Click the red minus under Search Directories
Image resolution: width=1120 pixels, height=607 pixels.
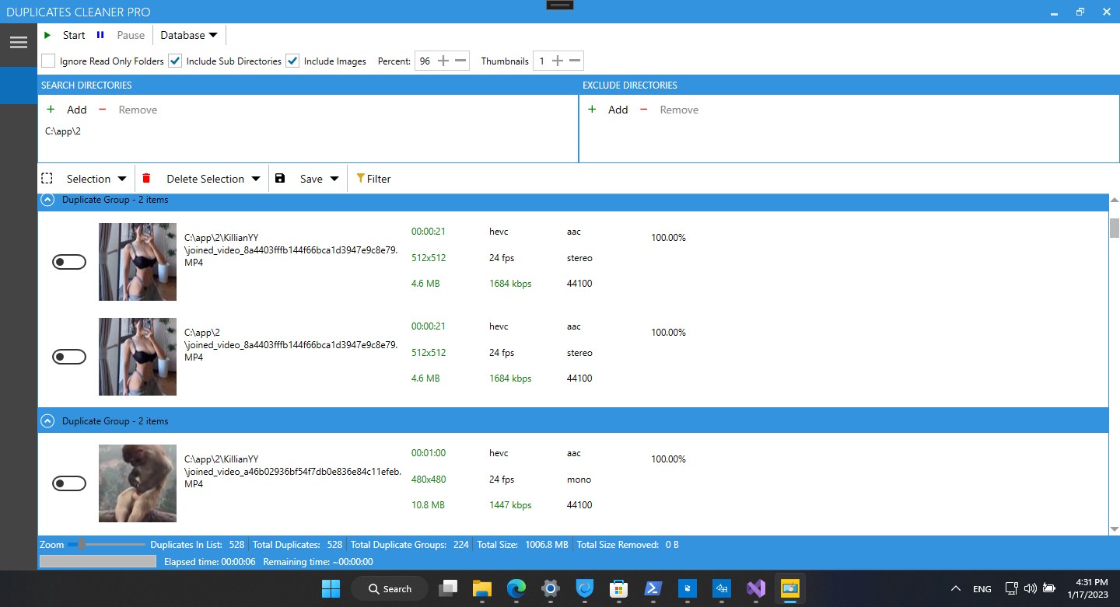click(x=102, y=110)
